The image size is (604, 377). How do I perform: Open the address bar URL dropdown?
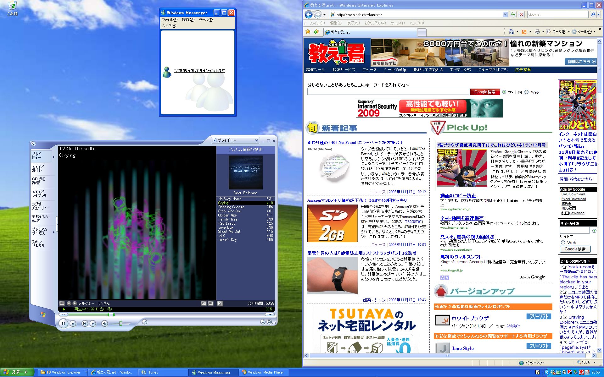pyautogui.click(x=505, y=14)
